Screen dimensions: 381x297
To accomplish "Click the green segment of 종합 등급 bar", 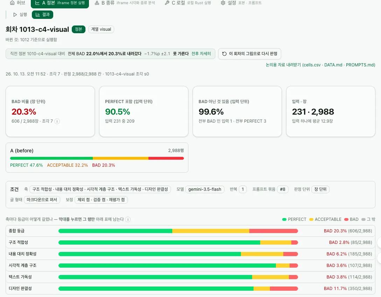I will tap(116, 231).
